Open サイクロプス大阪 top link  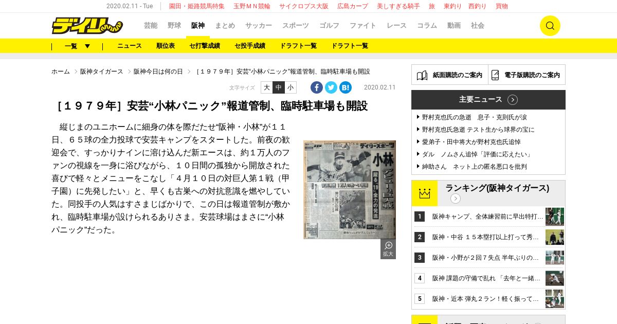click(x=304, y=6)
